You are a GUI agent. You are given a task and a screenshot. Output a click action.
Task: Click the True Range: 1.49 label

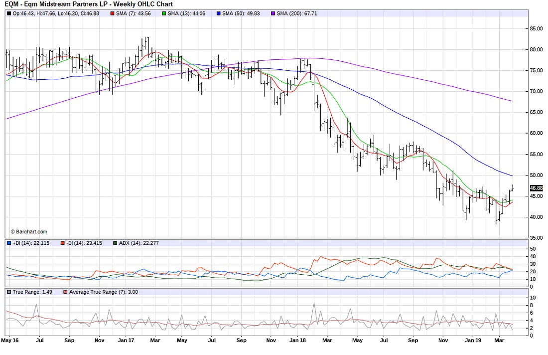pyautogui.click(x=32, y=292)
